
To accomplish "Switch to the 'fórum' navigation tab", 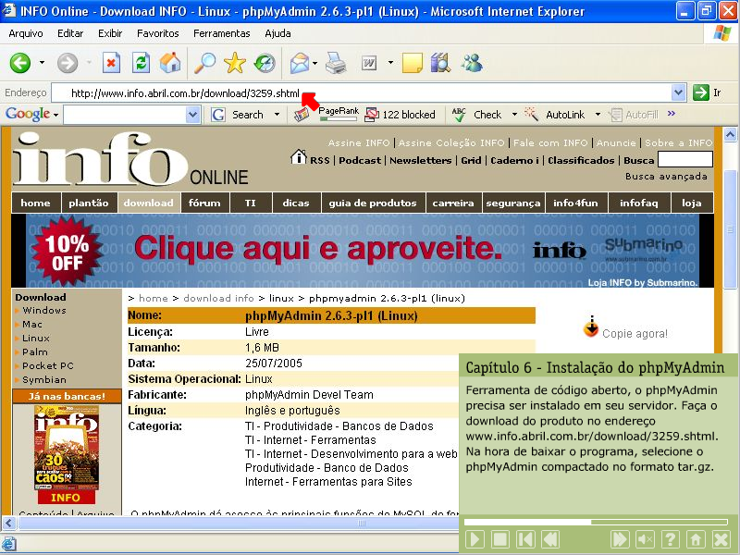I will 204,202.
